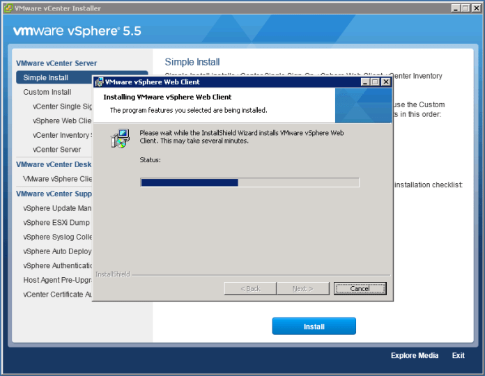
Task: Select vCenter Inventory Service entry
Action: pos(62,135)
